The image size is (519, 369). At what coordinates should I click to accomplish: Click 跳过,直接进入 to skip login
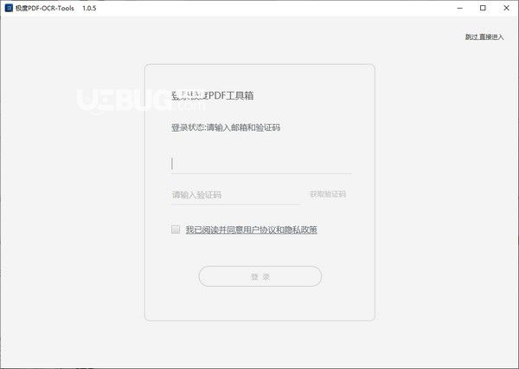(x=484, y=36)
